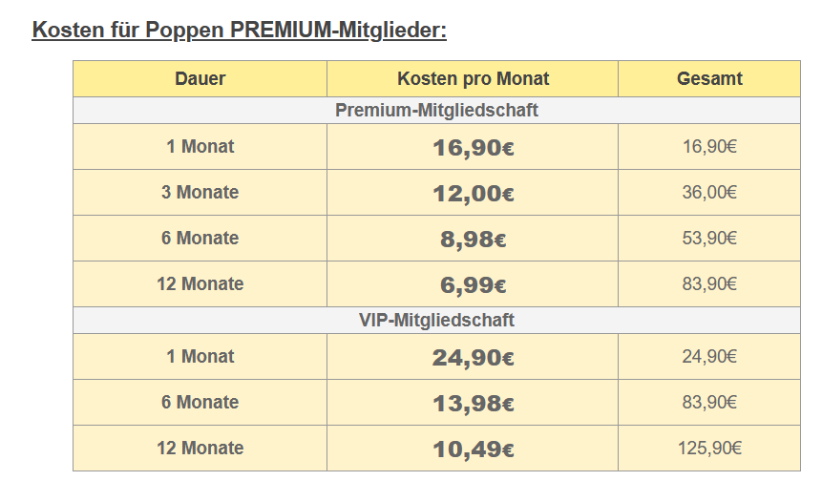Click the 36,00€ total cell
The height and width of the screenshot is (481, 822).
pyautogui.click(x=709, y=193)
